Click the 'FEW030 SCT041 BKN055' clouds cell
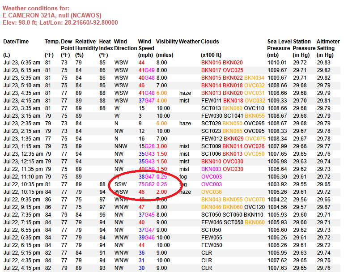 233,116
